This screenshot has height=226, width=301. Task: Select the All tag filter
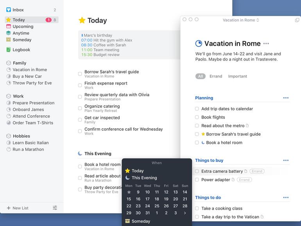[201, 76]
